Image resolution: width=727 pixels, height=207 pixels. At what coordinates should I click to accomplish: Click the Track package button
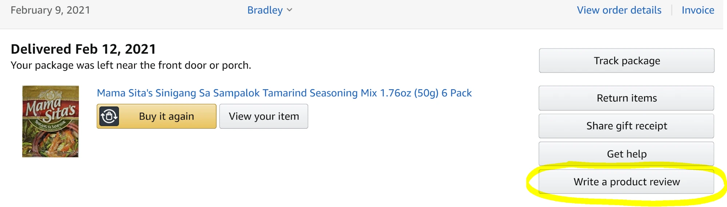pos(627,61)
